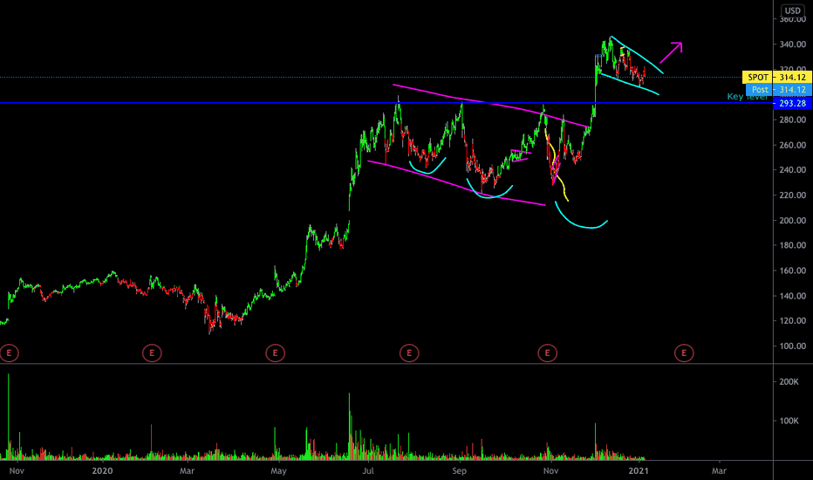
Task: Click the 2020 time axis label
Action: point(102,471)
